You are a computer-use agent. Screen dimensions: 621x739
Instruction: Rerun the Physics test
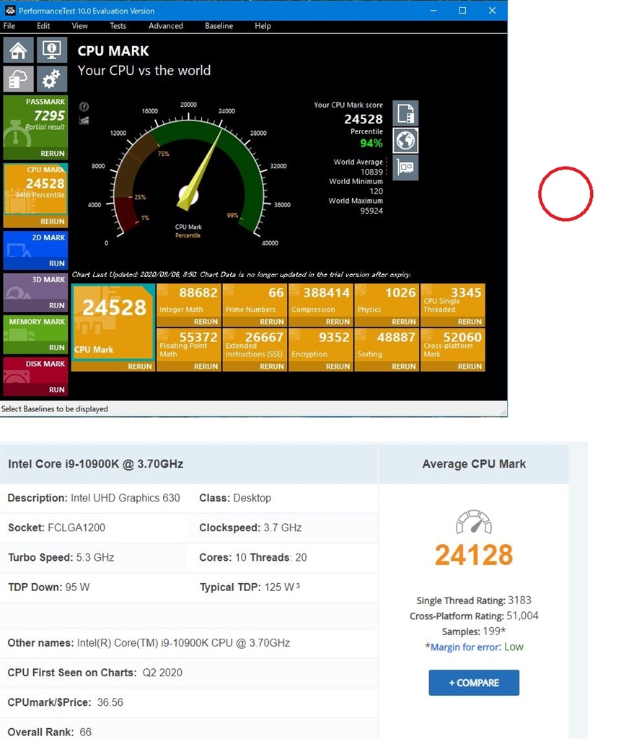click(404, 321)
